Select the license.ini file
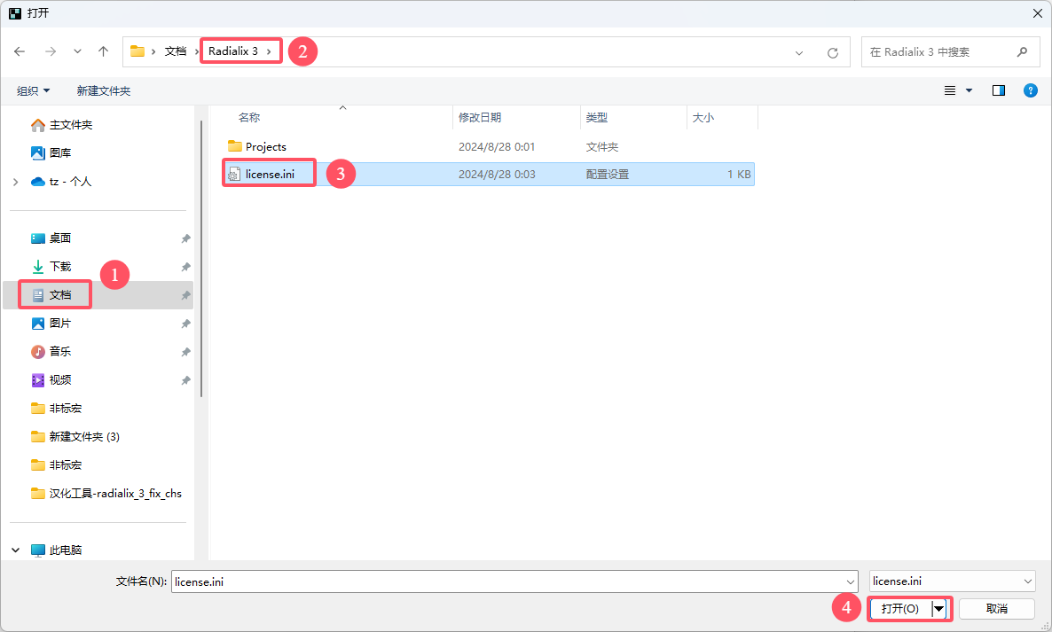 tap(270, 175)
